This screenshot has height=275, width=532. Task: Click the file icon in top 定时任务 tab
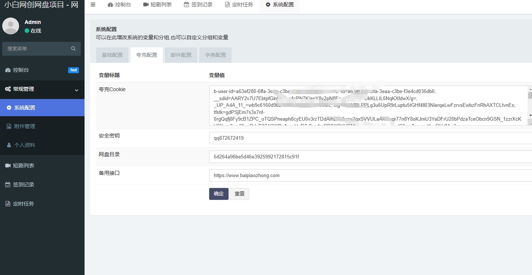click(227, 5)
